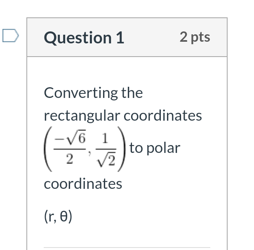Select the 2 pts label
Image resolution: width=254 pixels, height=250 pixels.
click(x=195, y=37)
